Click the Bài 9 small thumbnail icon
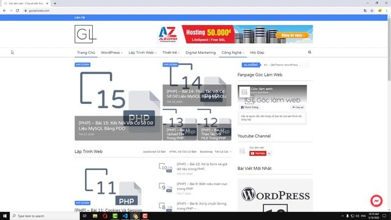This screenshot has width=391, height=220. coord(166,188)
